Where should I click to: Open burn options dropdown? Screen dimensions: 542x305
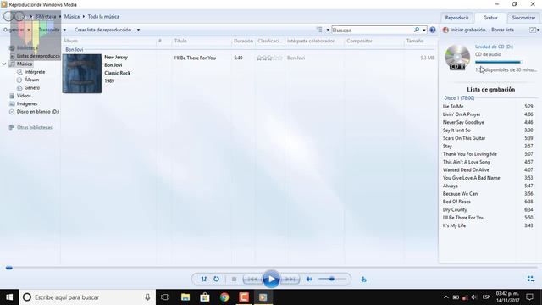pos(534,30)
